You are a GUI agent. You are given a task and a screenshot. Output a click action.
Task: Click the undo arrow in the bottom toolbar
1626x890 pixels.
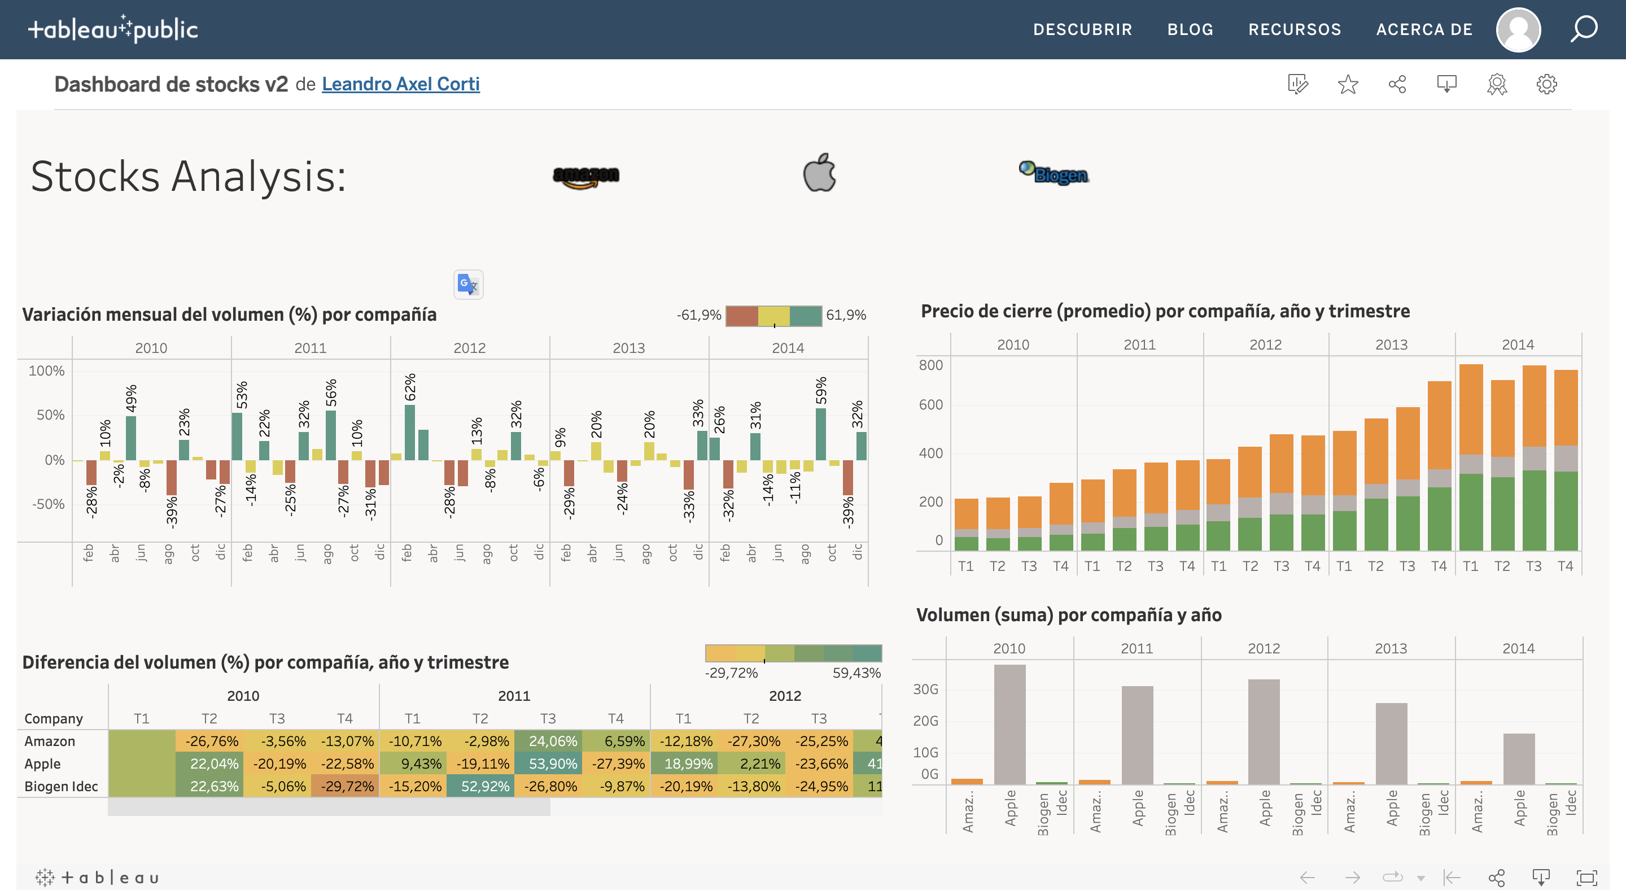pyautogui.click(x=1307, y=877)
